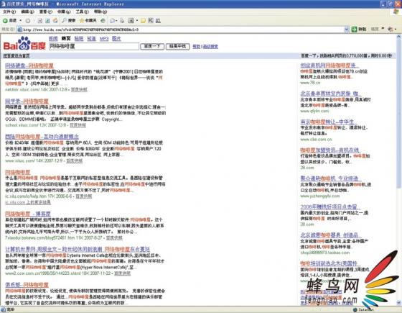402x313 pixels.
Task: Open the taobao shop ad title link
Action: [331, 235]
